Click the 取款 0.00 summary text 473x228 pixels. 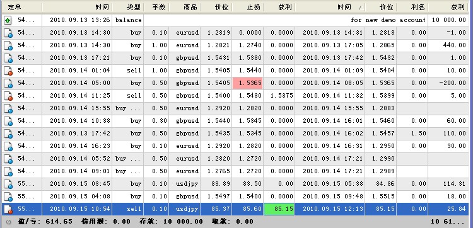232,222
